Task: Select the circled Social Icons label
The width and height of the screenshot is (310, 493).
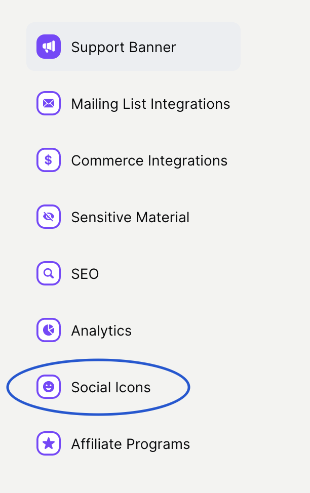Action: (111, 387)
